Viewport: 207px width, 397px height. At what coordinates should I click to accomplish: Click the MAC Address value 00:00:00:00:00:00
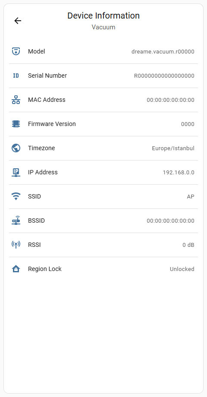171,100
